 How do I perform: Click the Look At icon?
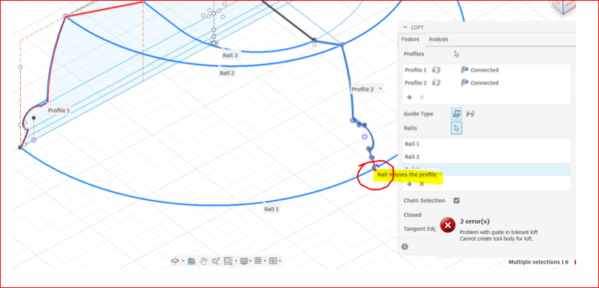pos(192,261)
